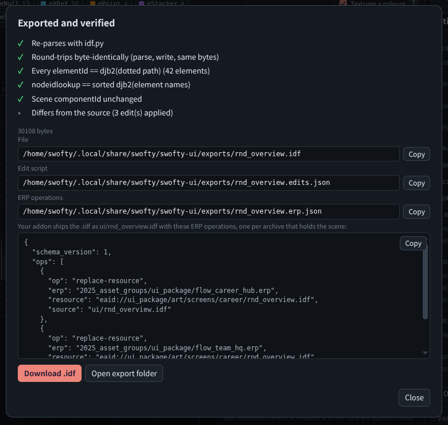
Task: Click the flow_career_hub.erp line in JSON
Action: pyautogui.click(x=163, y=291)
